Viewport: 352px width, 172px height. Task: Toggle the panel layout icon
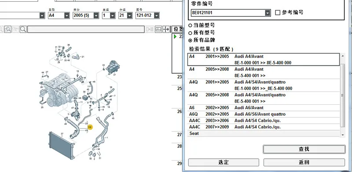[158, 29]
